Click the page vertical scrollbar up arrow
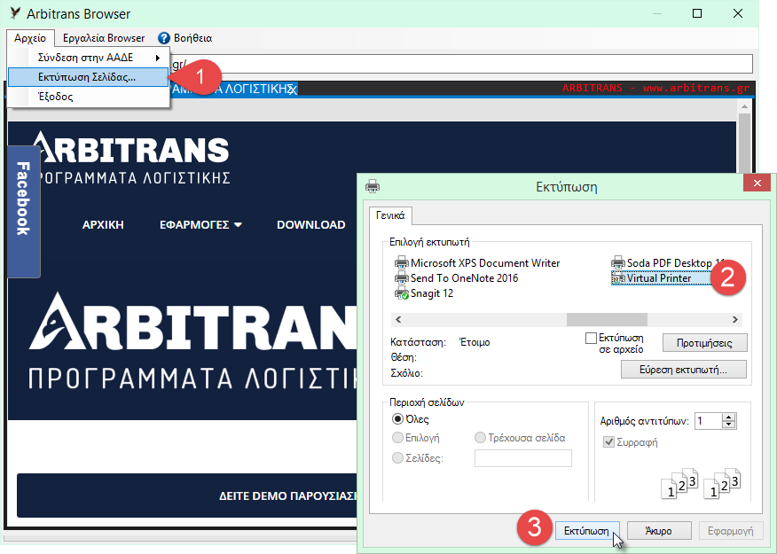777x554 pixels. pyautogui.click(x=744, y=106)
